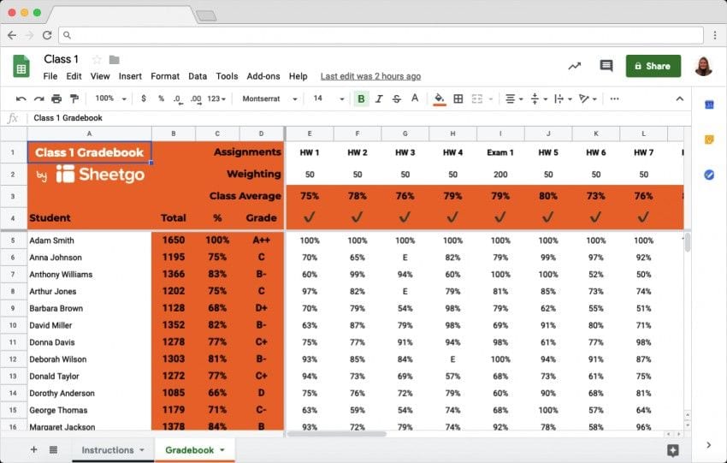Click the Add sheet plus icon
727x463 pixels.
[x=33, y=449]
